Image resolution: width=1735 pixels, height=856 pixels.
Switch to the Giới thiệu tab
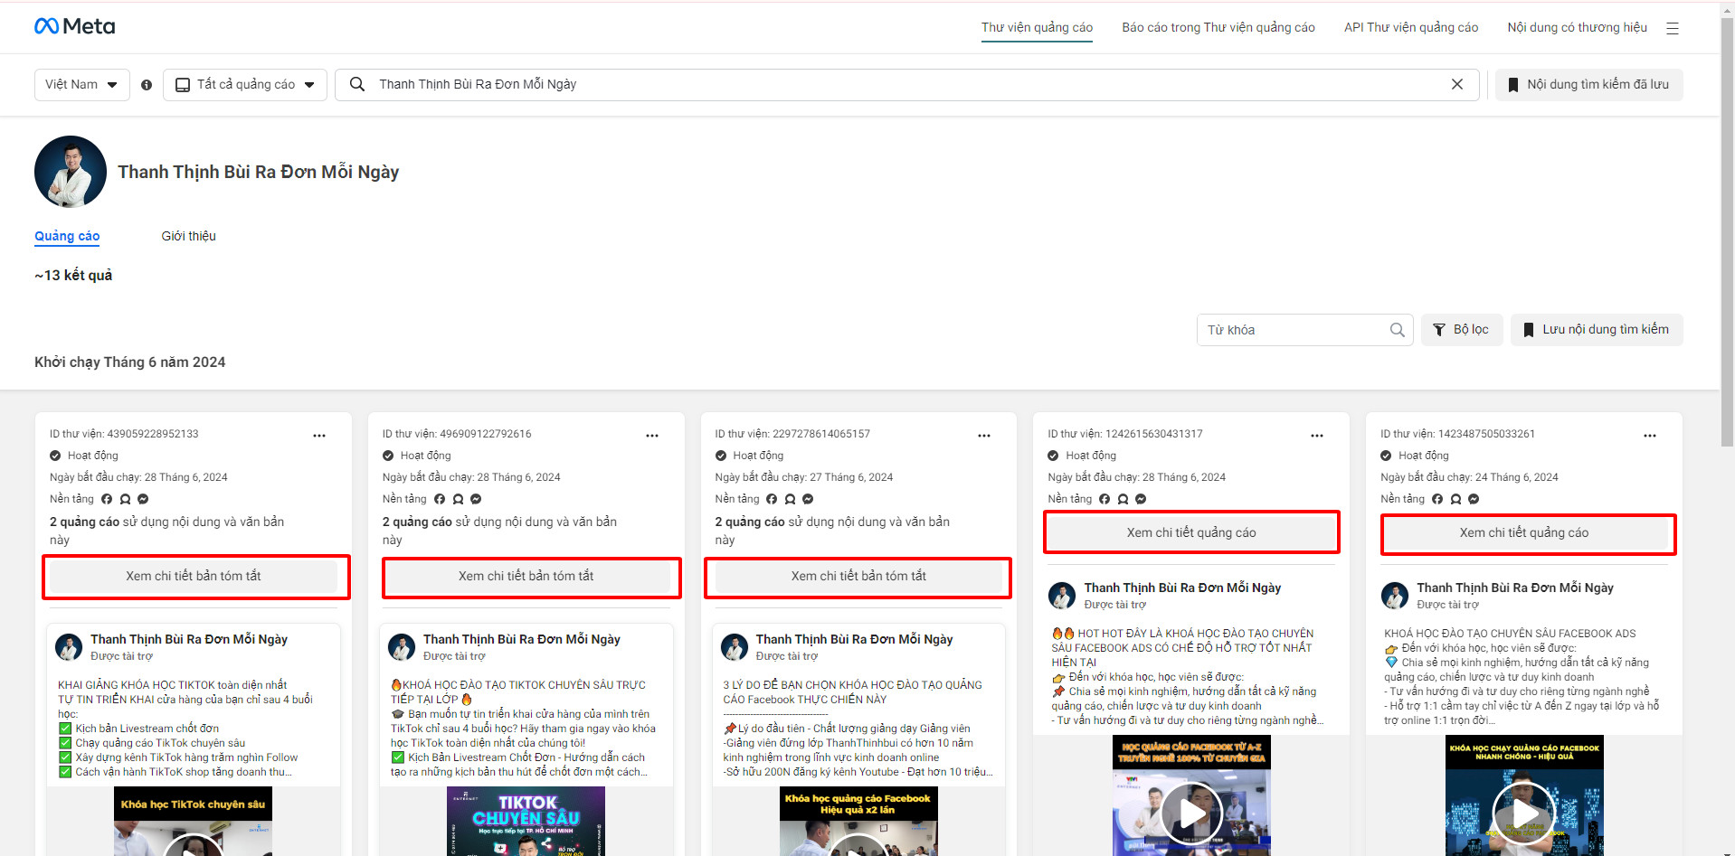pos(188,236)
